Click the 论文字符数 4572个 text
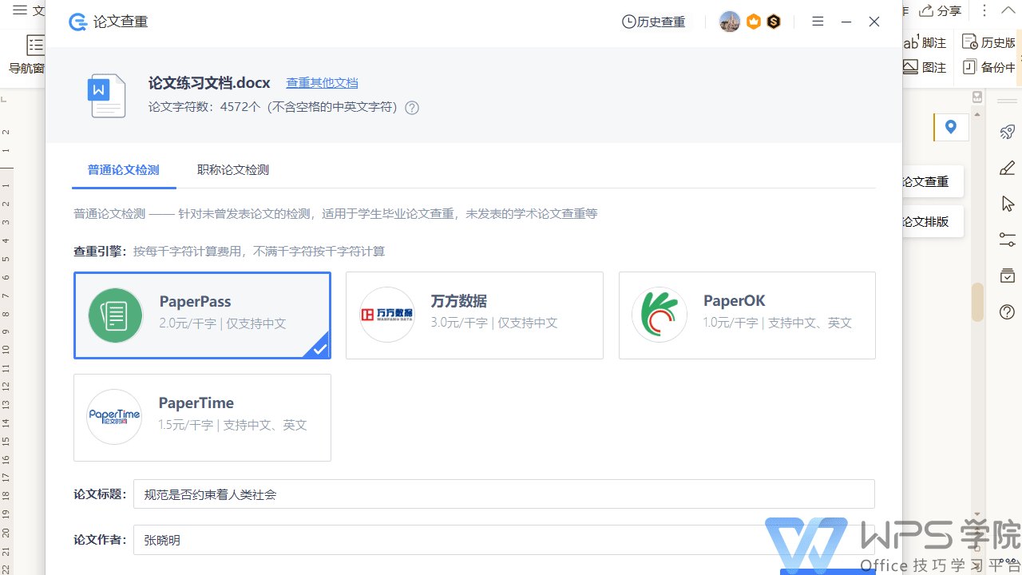Viewport: 1022px width, 575px height. pos(204,107)
